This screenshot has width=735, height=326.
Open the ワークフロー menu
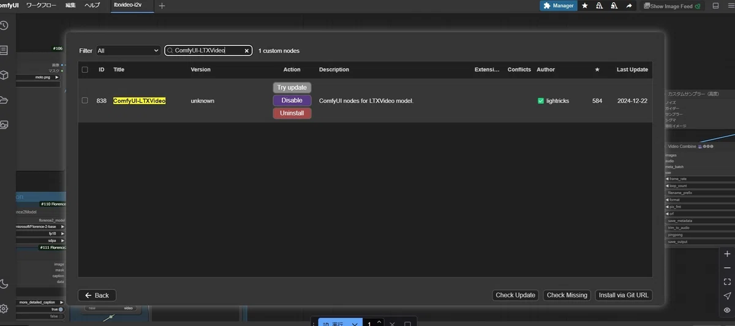point(41,6)
